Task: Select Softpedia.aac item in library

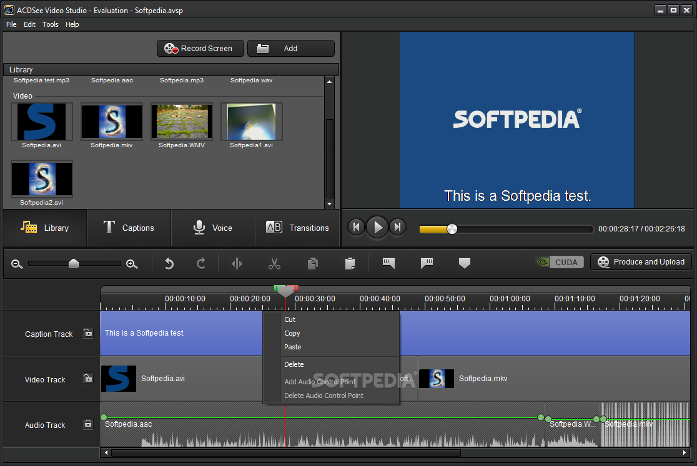Action: coord(112,80)
